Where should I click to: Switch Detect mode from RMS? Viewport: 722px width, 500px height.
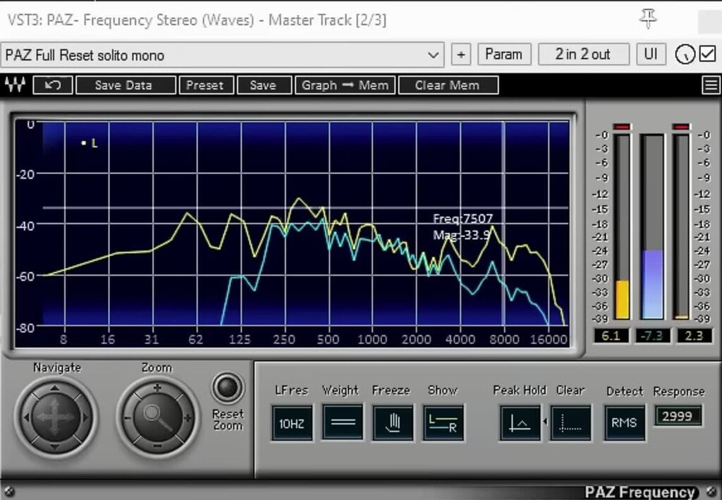tap(624, 421)
